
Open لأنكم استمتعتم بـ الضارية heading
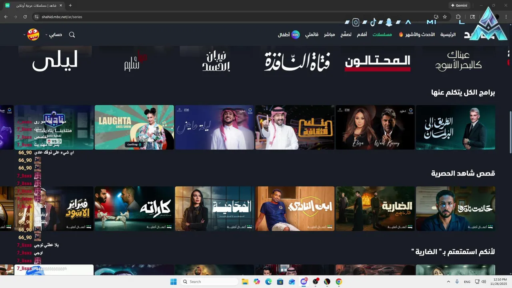(x=453, y=252)
